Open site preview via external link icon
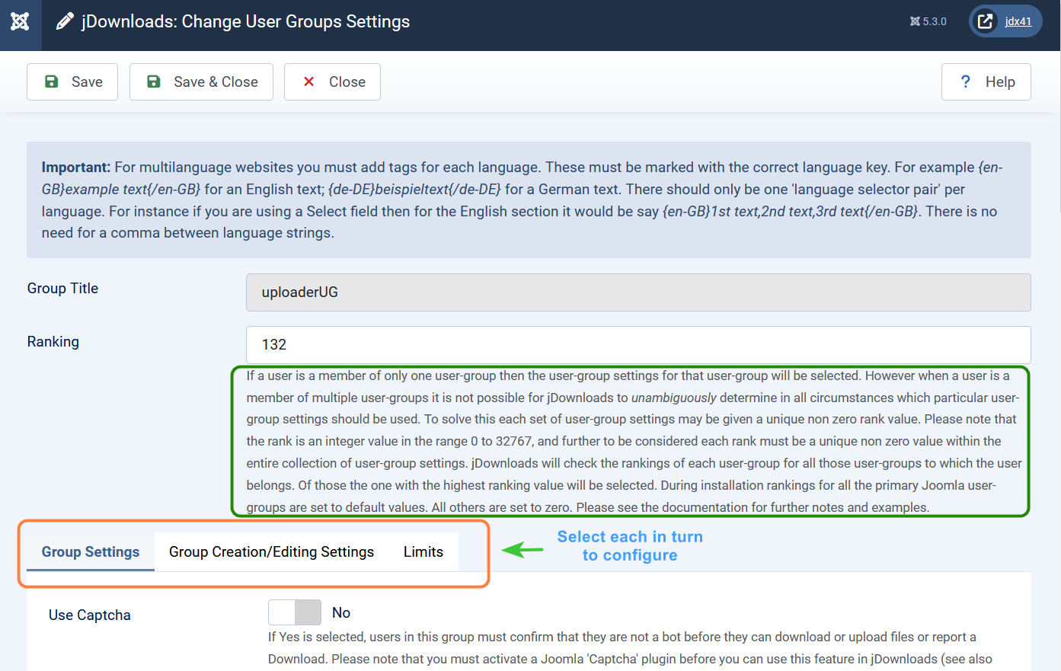This screenshot has height=671, width=1061. click(x=985, y=21)
